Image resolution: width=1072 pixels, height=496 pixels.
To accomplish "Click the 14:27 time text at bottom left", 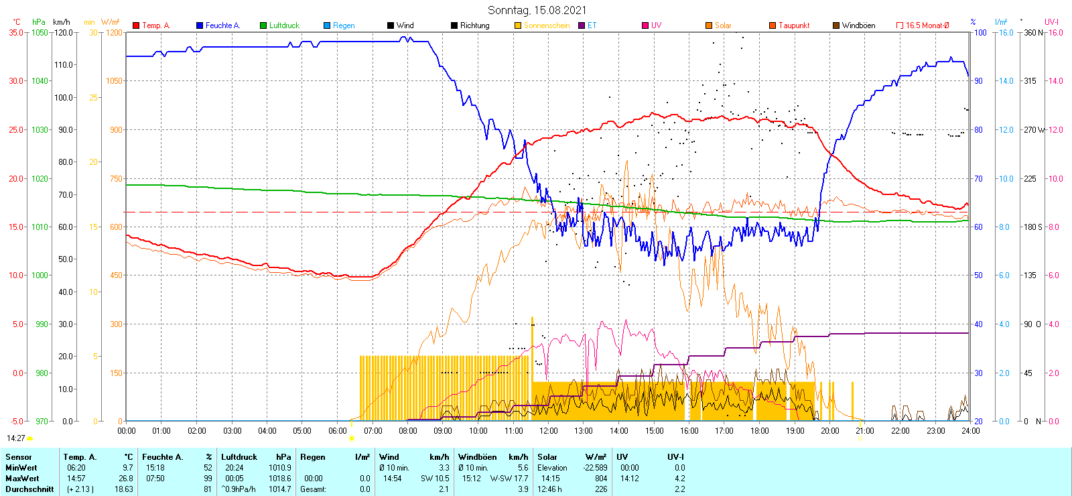I will [x=16, y=438].
